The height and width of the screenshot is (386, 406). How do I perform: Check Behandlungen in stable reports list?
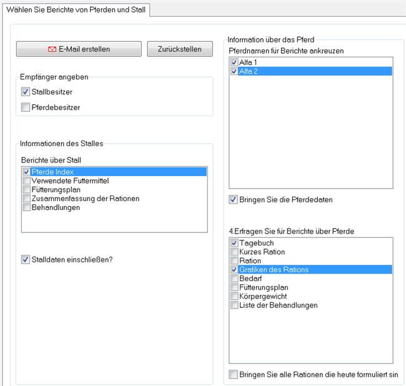[26, 207]
